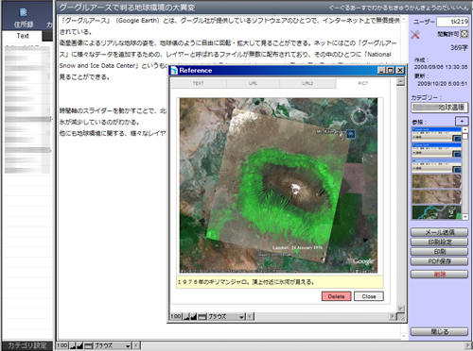
Task: Click the Kilimanjaro satellite image in Reference window
Action: (278, 185)
